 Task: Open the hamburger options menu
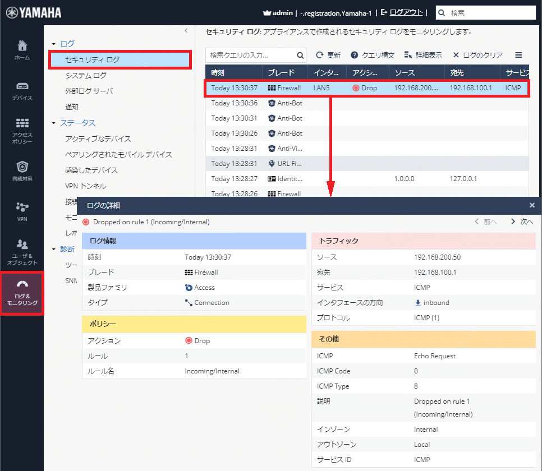518,56
